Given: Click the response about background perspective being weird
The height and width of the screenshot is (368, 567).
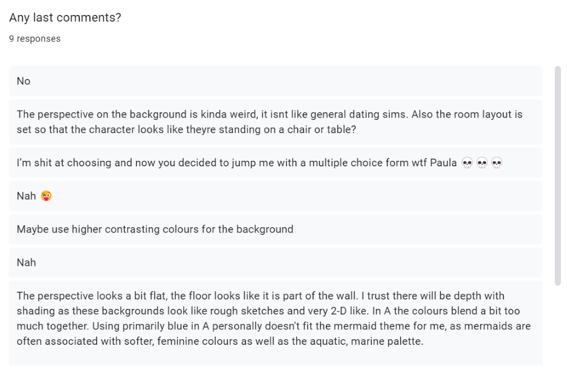Looking at the screenshot, I should pyautogui.click(x=276, y=122).
